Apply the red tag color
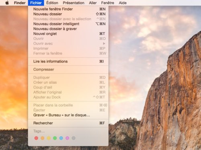The height and width of the screenshot is (150, 201). pos(36,138)
